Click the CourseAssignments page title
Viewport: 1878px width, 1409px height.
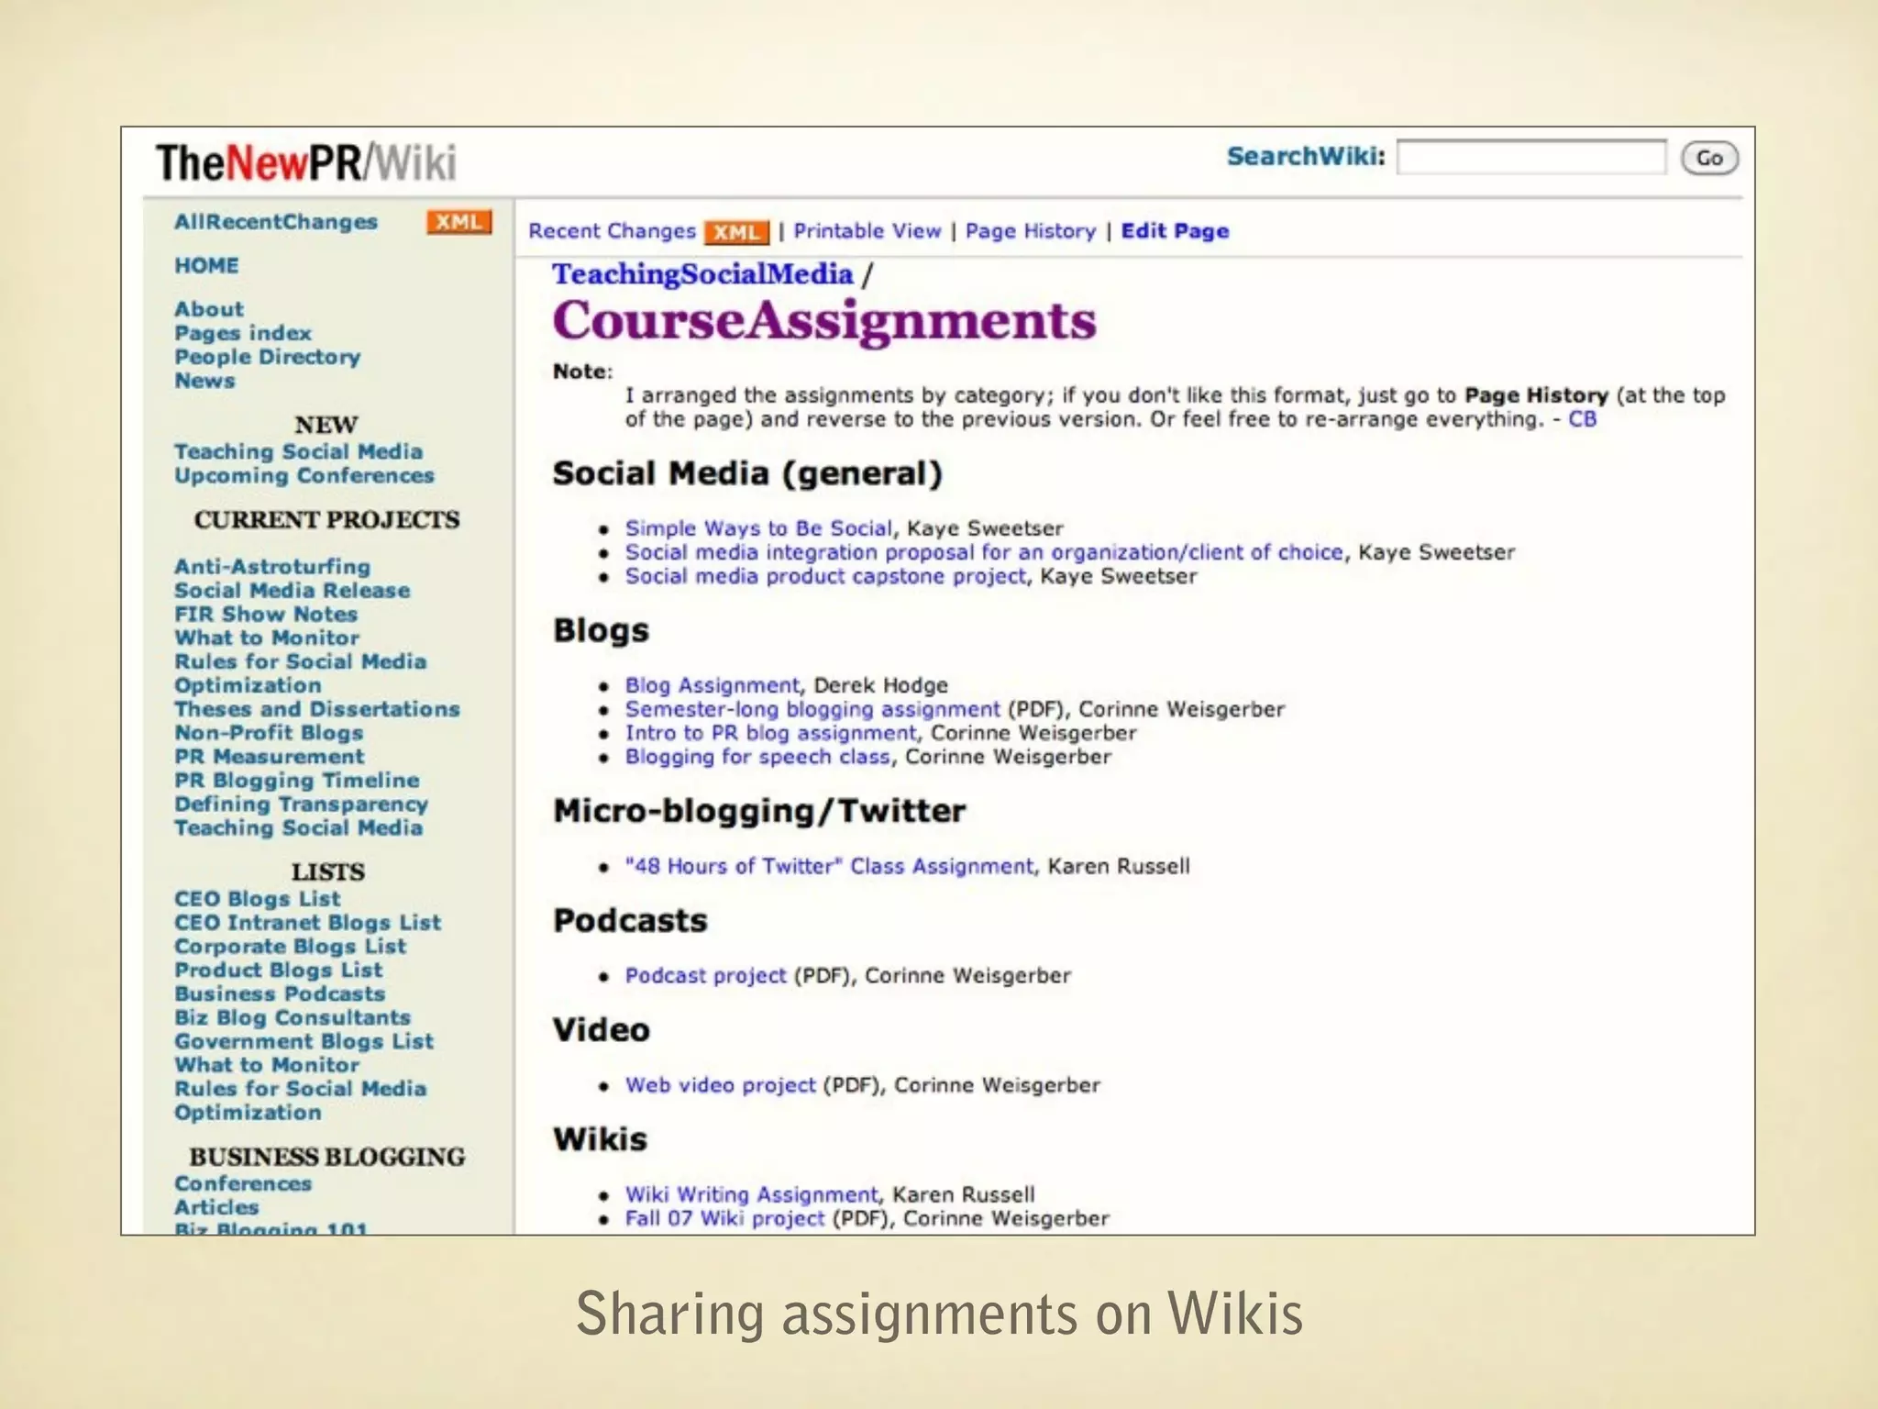(x=823, y=322)
